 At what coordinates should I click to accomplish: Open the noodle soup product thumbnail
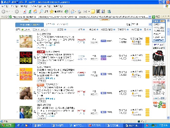26,41
